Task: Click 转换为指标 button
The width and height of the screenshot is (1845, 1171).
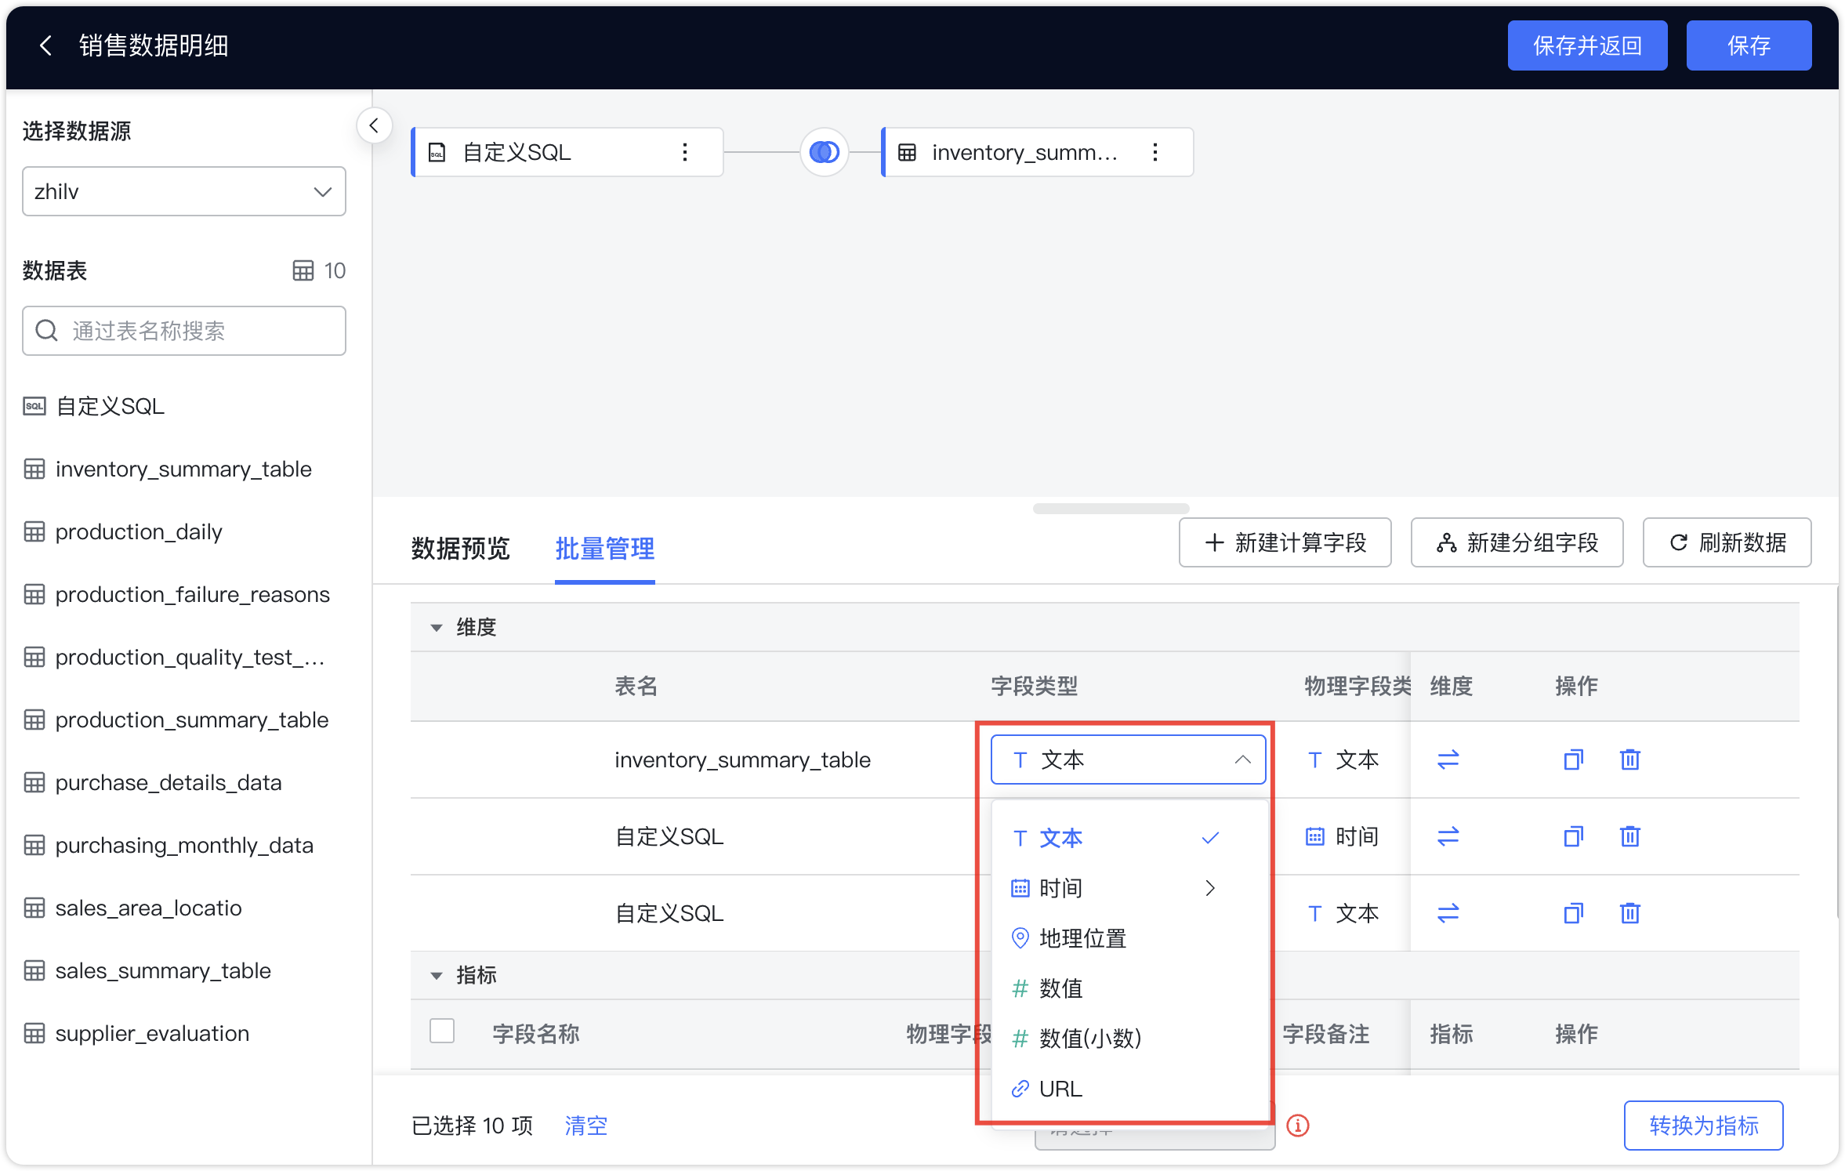Action: point(1703,1126)
